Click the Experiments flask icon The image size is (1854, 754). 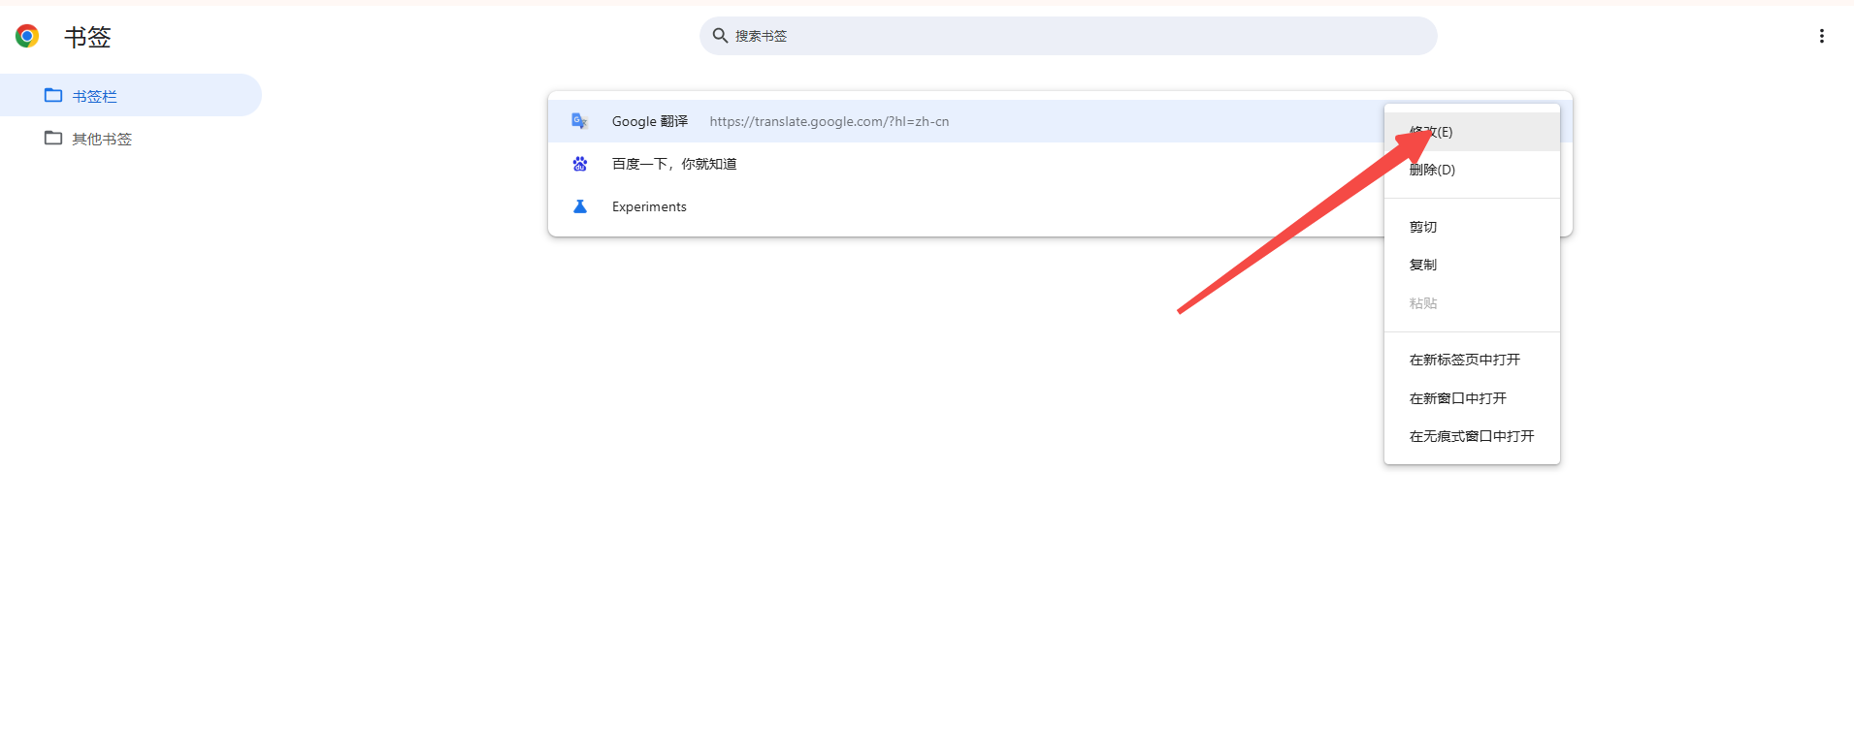point(580,206)
